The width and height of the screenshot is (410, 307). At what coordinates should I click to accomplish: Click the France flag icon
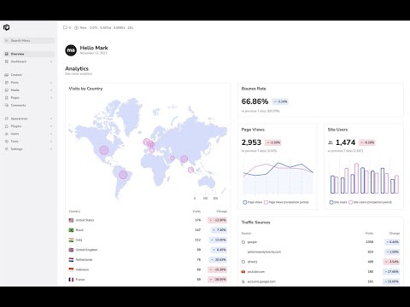pyautogui.click(x=71, y=280)
